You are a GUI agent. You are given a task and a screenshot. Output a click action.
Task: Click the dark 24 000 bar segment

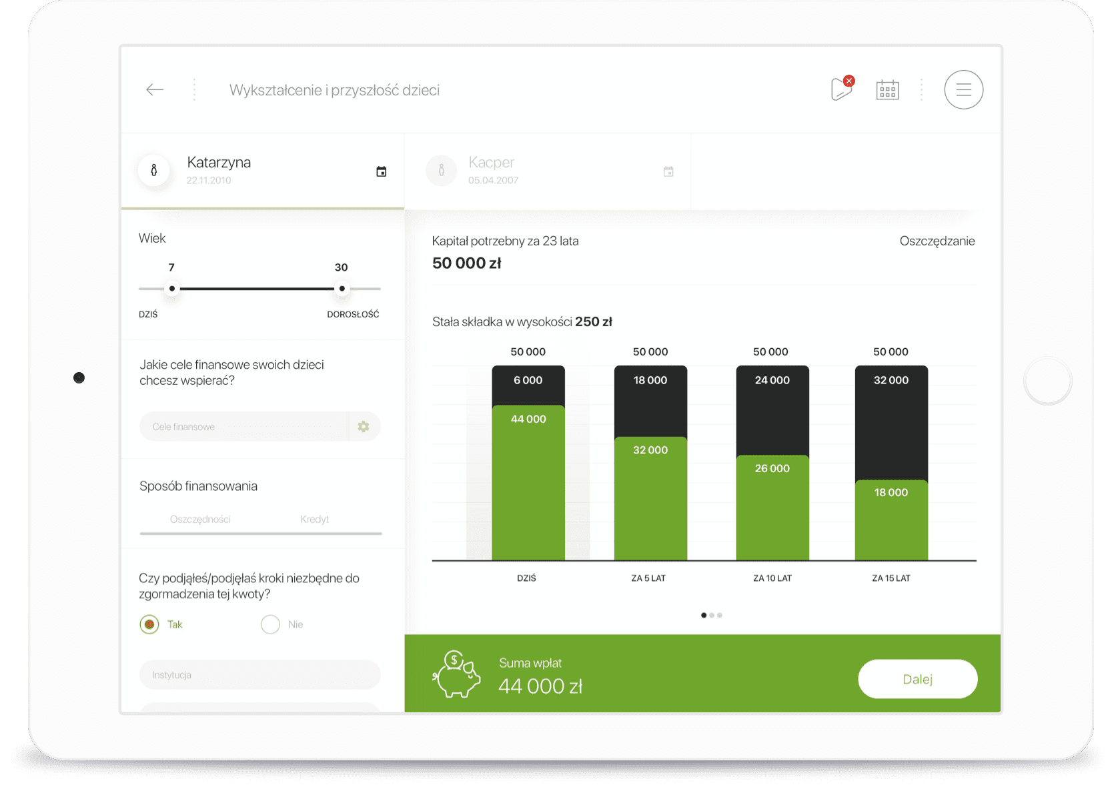(772, 410)
